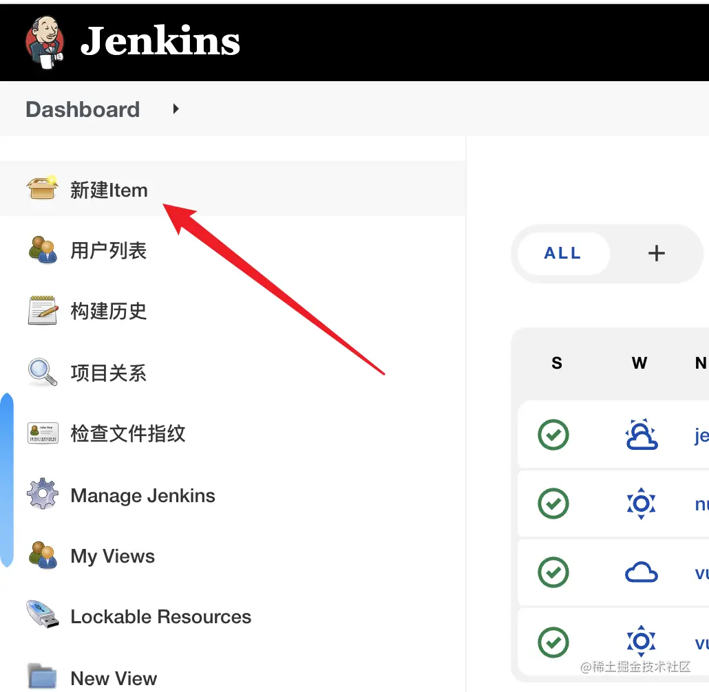The image size is (709, 692).
Task: Open the 项目关系 page
Action: coord(109,374)
